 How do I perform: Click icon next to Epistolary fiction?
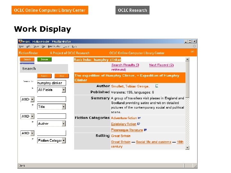point(139,124)
